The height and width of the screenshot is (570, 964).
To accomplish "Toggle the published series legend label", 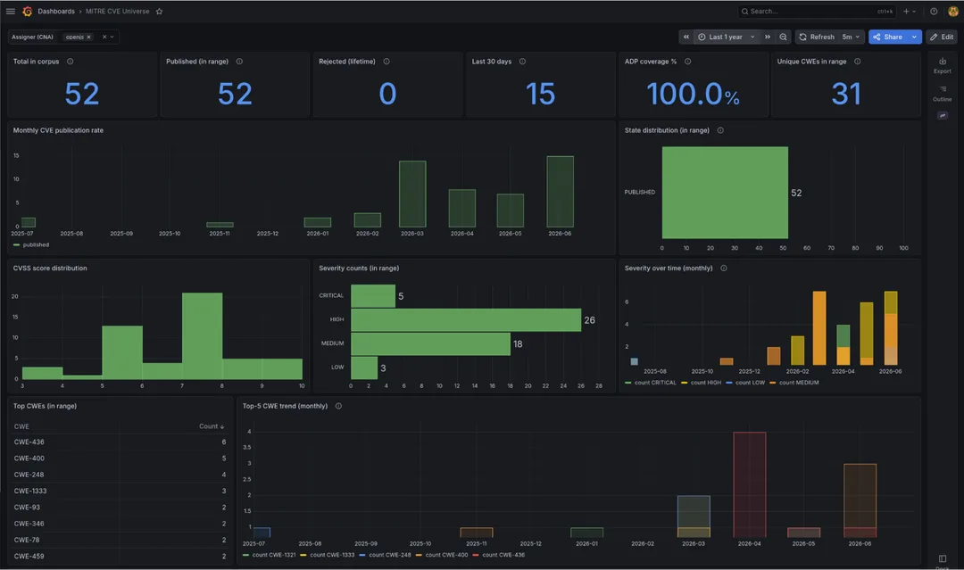I will click(36, 245).
